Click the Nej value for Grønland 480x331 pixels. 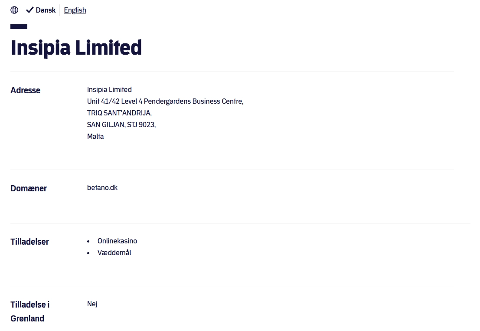92,304
